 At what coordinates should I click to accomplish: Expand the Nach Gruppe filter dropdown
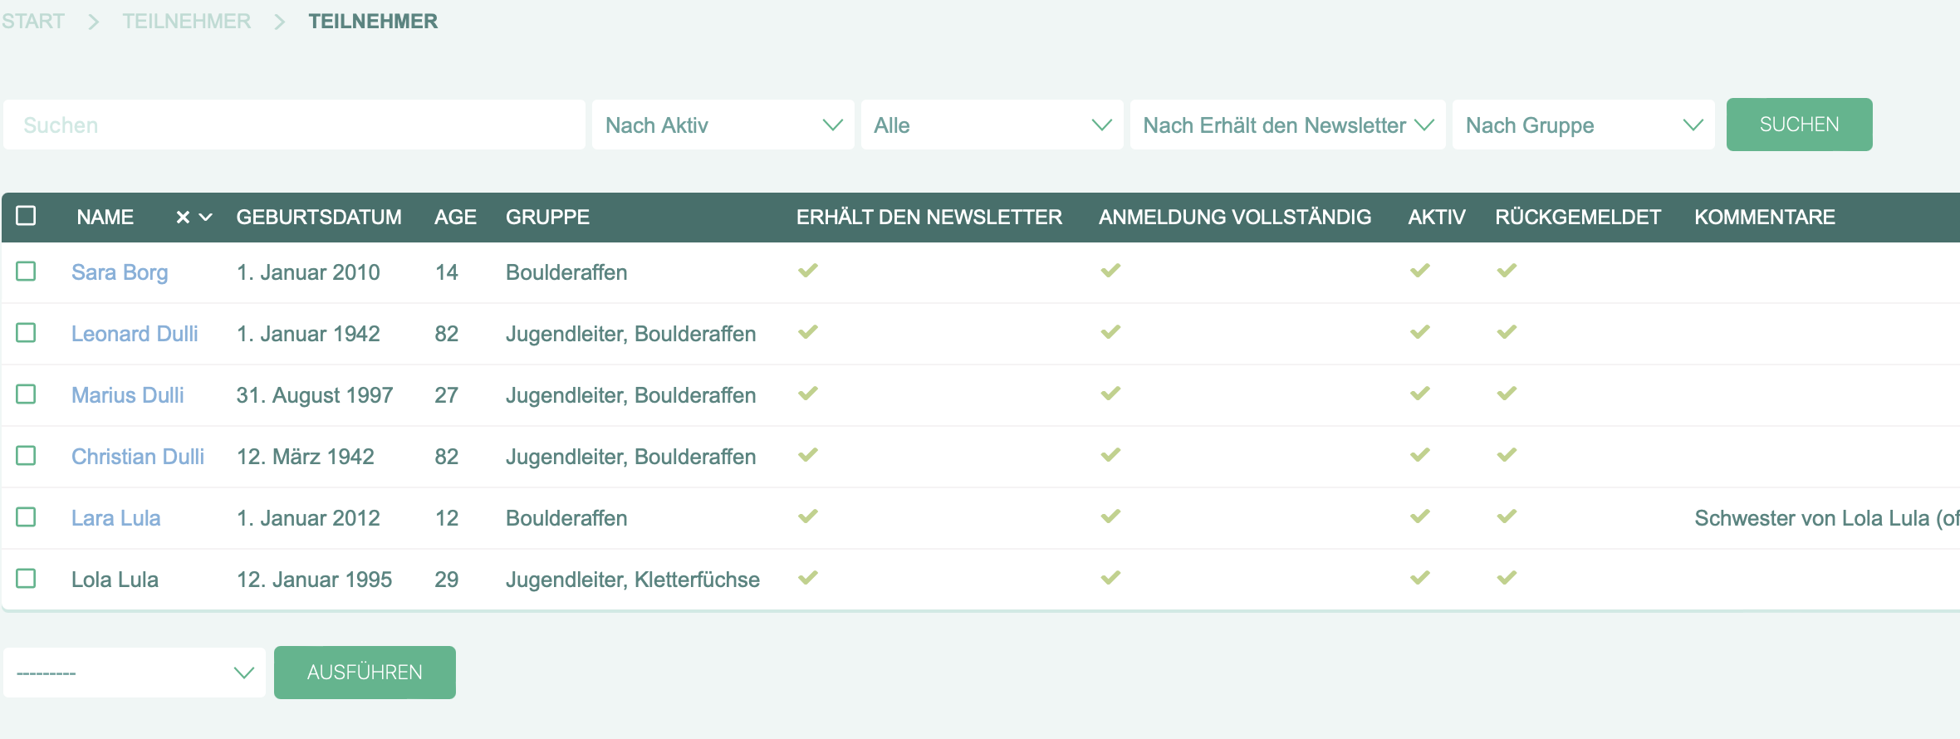click(1583, 125)
